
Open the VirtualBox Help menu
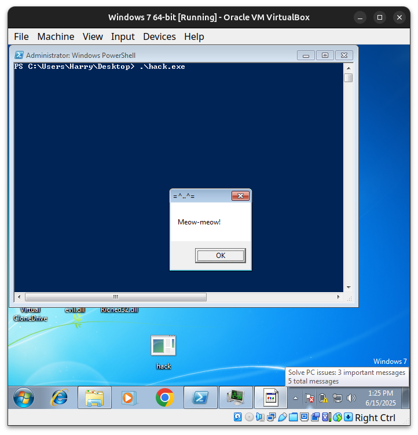194,36
